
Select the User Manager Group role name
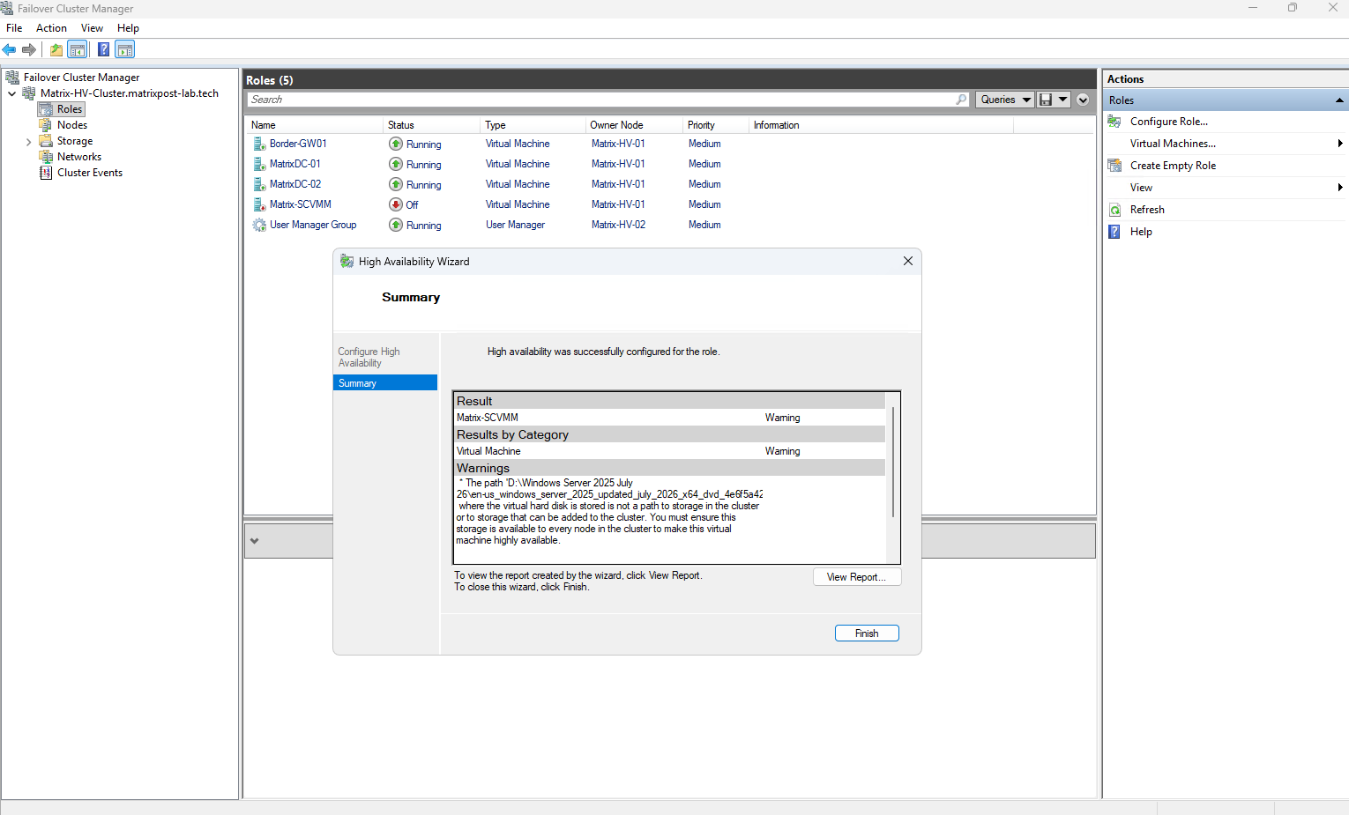(x=313, y=225)
